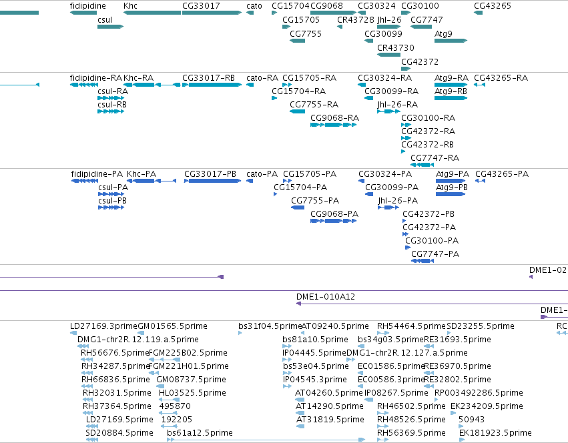This screenshot has height=443, width=568.
Task: Select the fidipidine gene label
Action: click(x=87, y=6)
